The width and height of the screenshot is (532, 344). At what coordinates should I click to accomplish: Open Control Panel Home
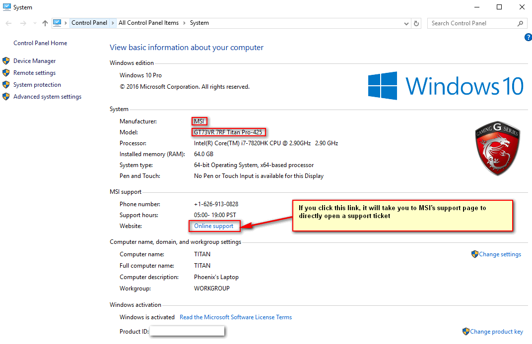pos(40,43)
